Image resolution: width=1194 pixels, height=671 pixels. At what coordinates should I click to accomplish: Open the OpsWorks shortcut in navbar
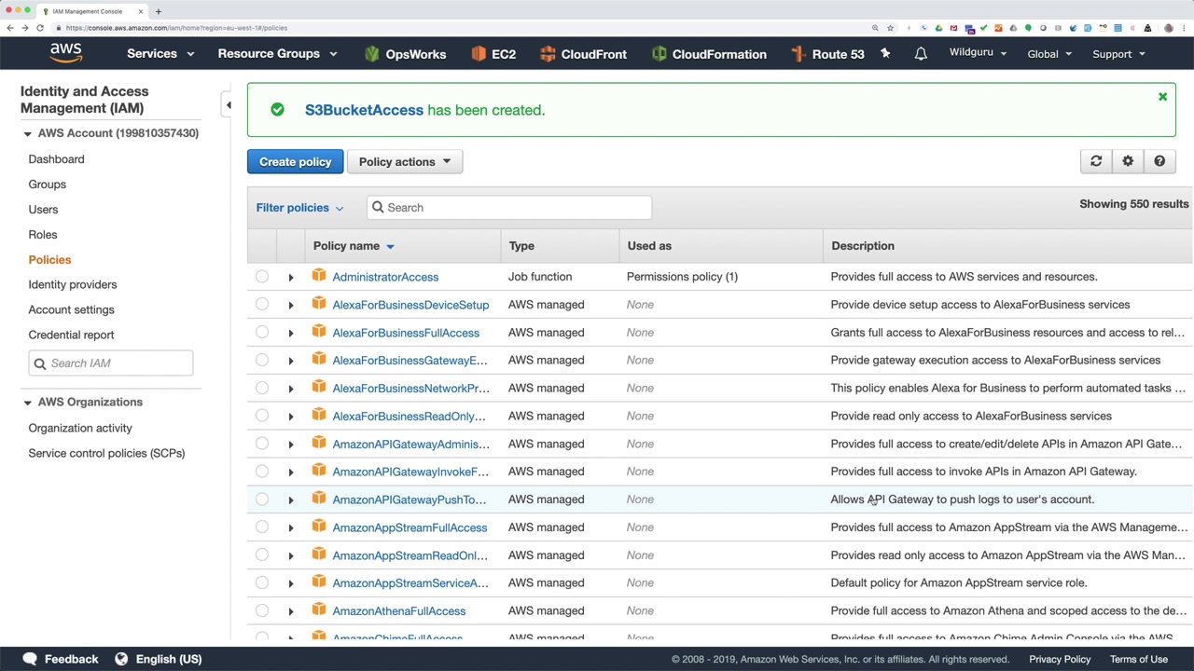pyautogui.click(x=405, y=54)
